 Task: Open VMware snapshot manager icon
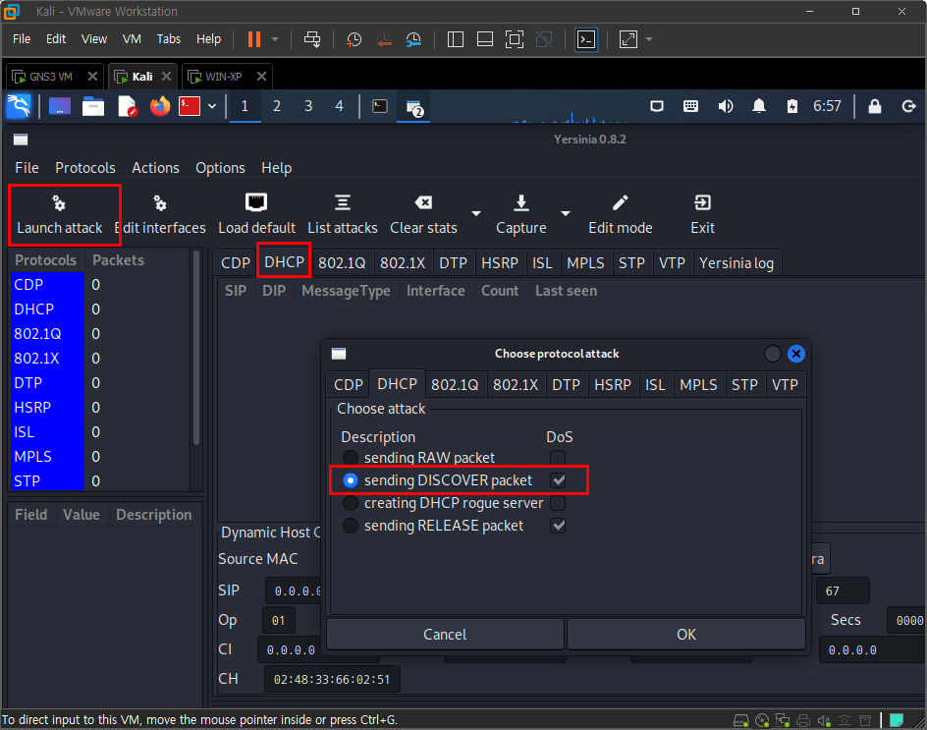[413, 39]
